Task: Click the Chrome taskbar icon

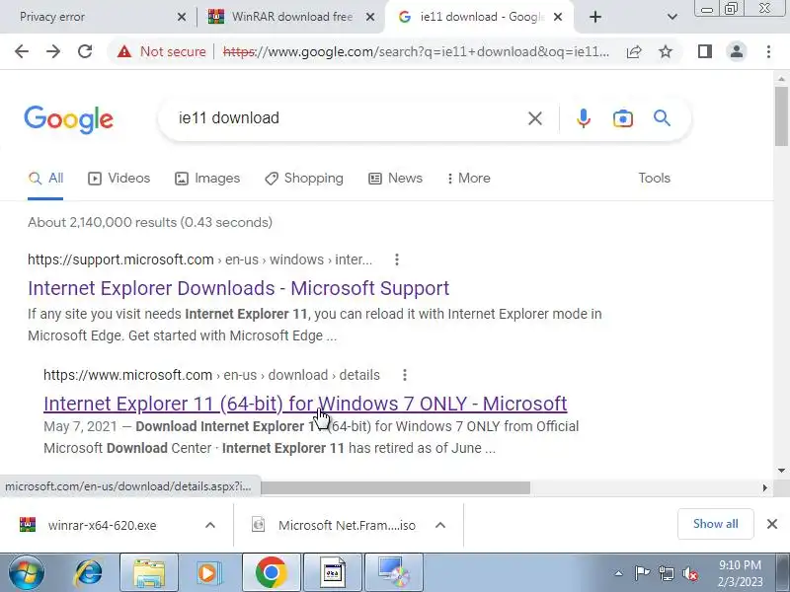Action: (x=271, y=572)
